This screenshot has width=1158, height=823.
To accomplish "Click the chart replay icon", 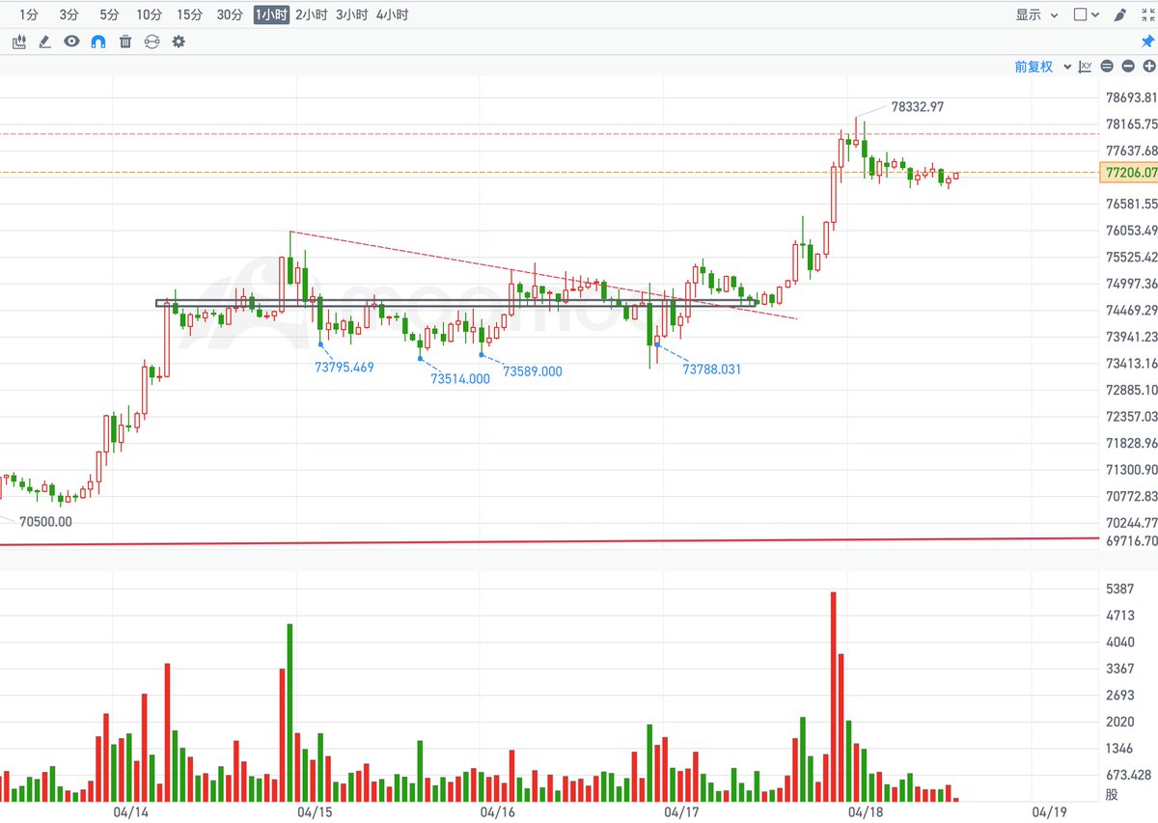I will tap(152, 41).
